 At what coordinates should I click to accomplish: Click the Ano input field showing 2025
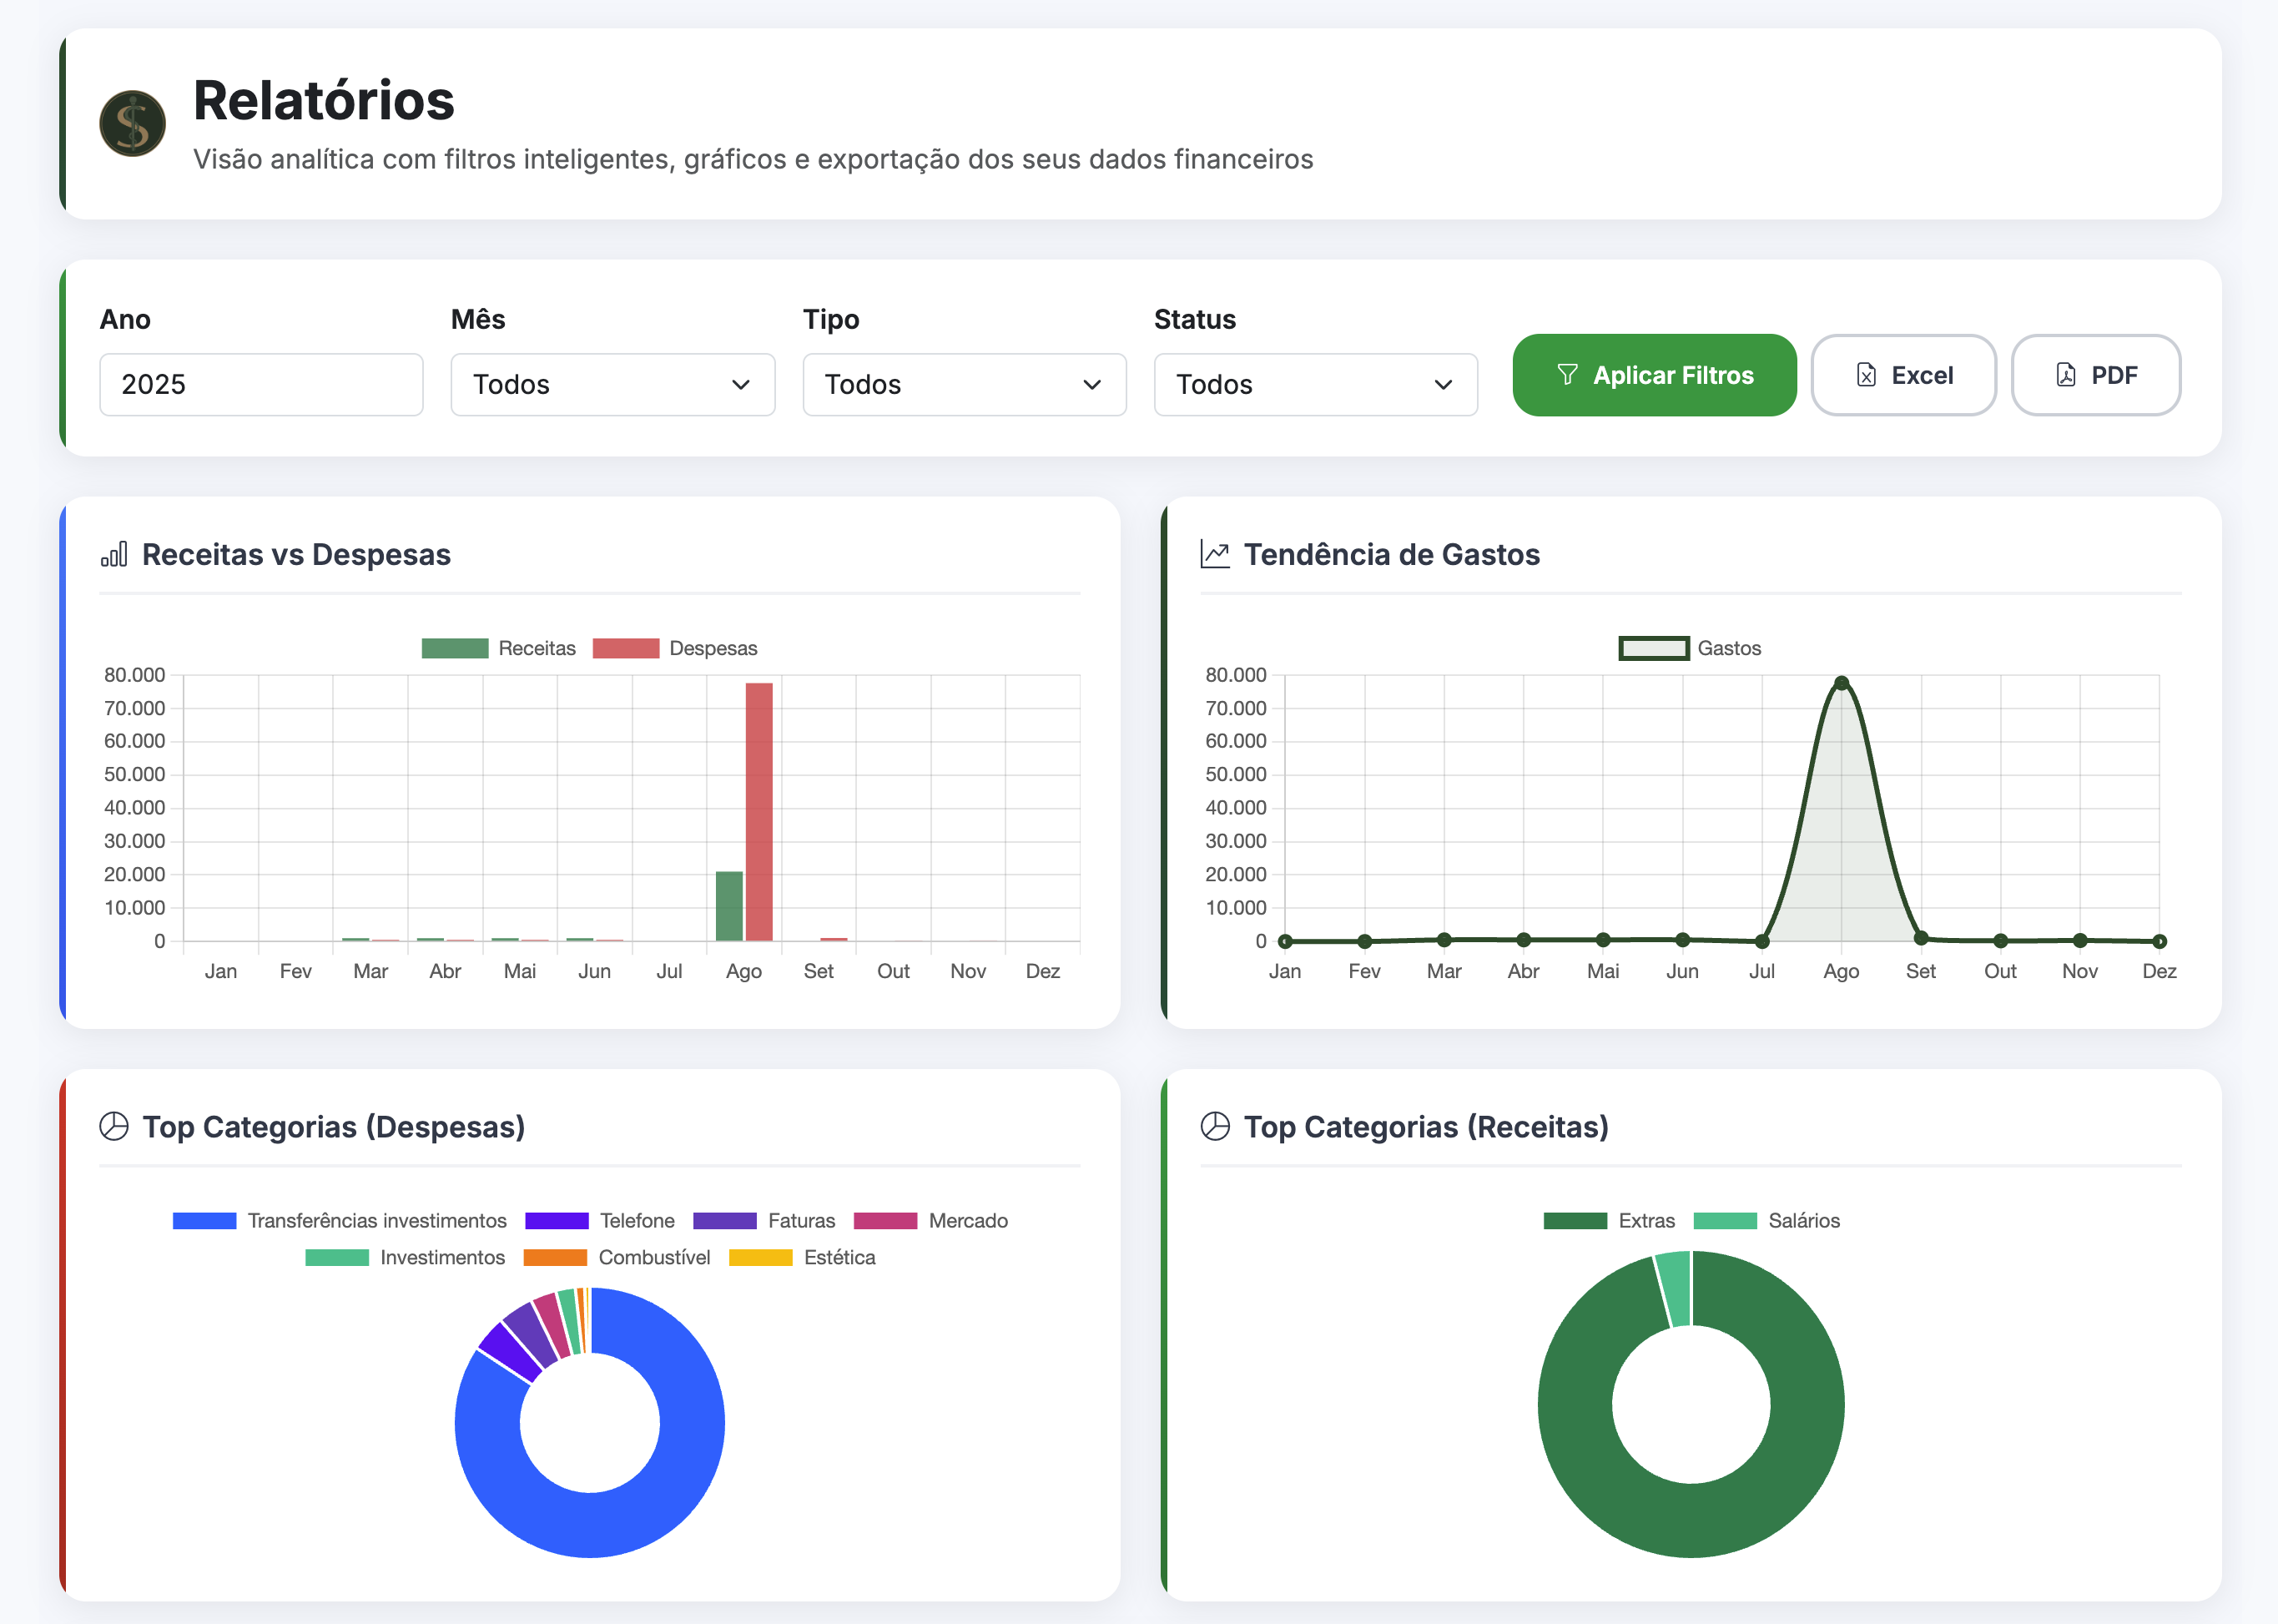coord(261,385)
